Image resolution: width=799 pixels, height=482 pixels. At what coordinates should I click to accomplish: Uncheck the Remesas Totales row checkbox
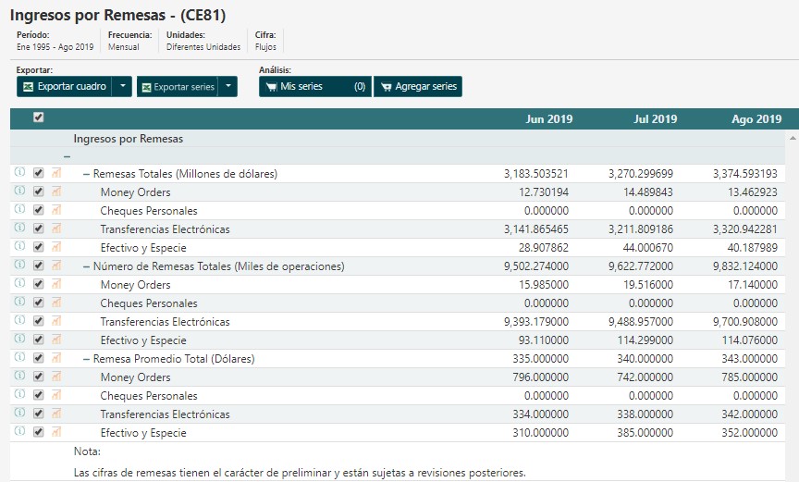point(38,173)
